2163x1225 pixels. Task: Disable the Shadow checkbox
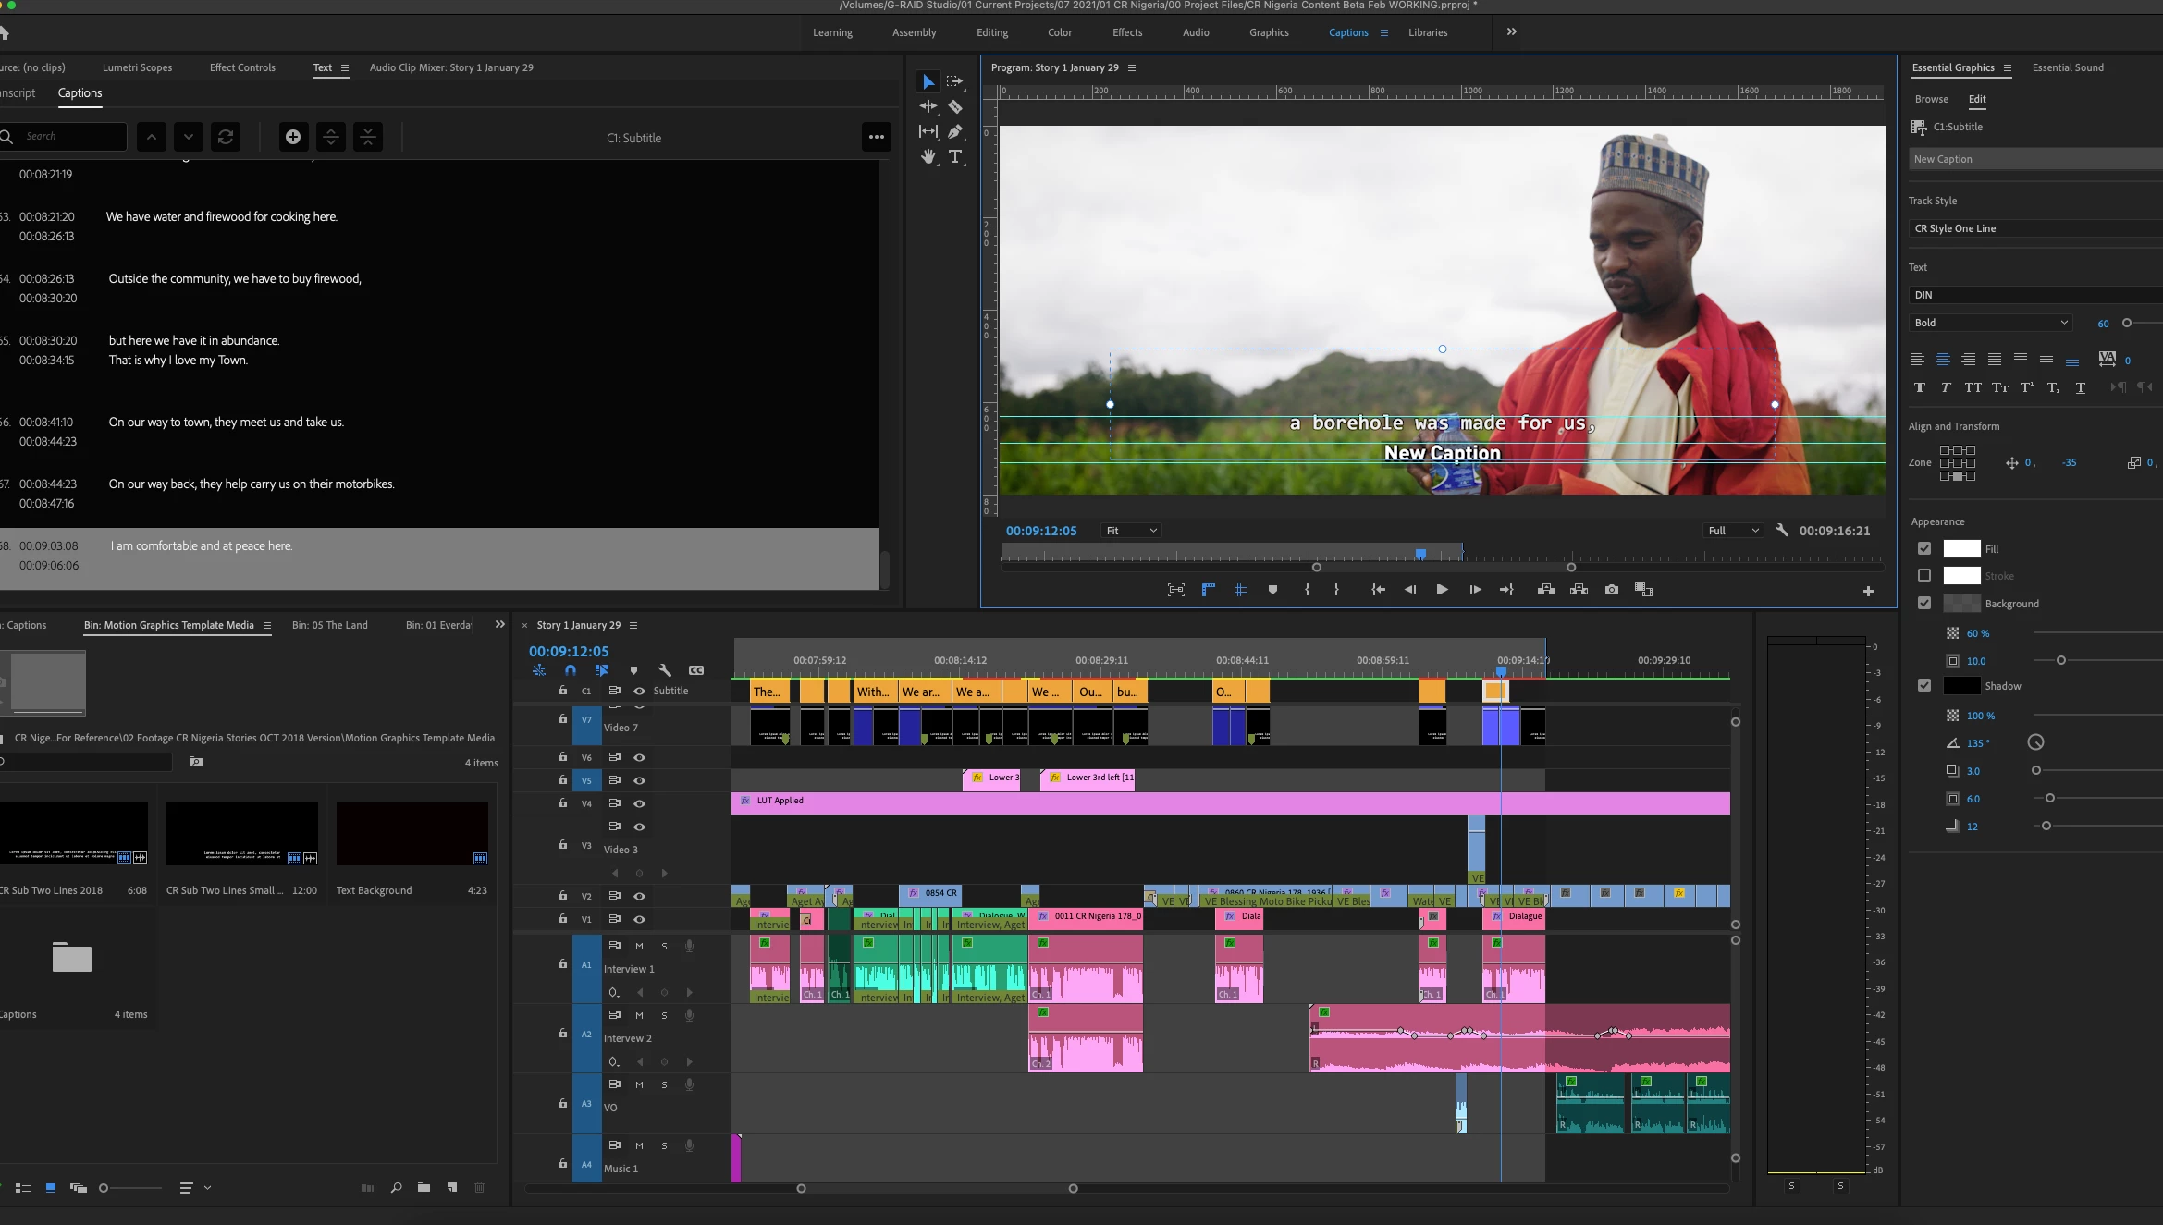tap(1924, 685)
